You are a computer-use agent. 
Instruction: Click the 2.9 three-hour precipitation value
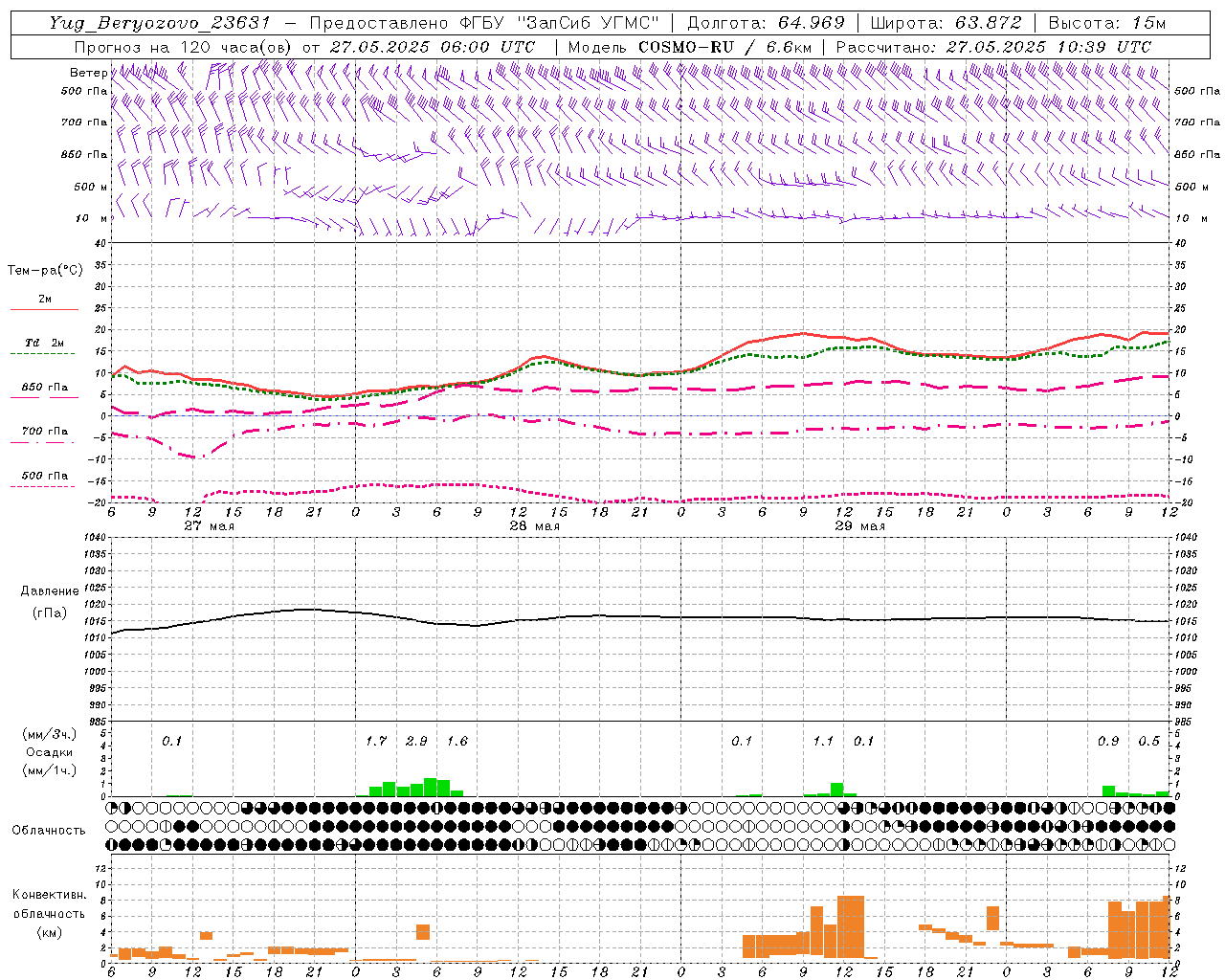[x=416, y=742]
